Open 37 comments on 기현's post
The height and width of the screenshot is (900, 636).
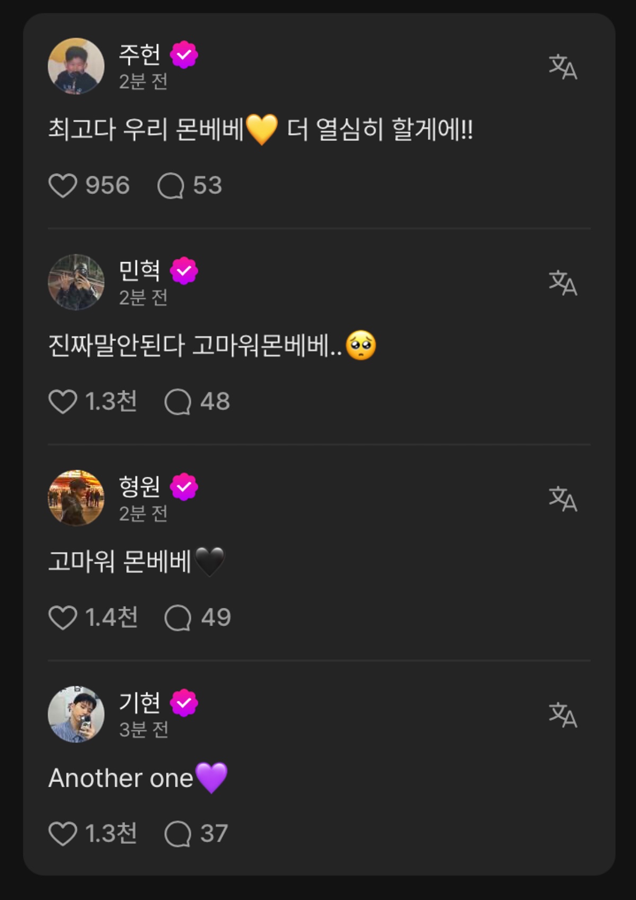tap(178, 834)
